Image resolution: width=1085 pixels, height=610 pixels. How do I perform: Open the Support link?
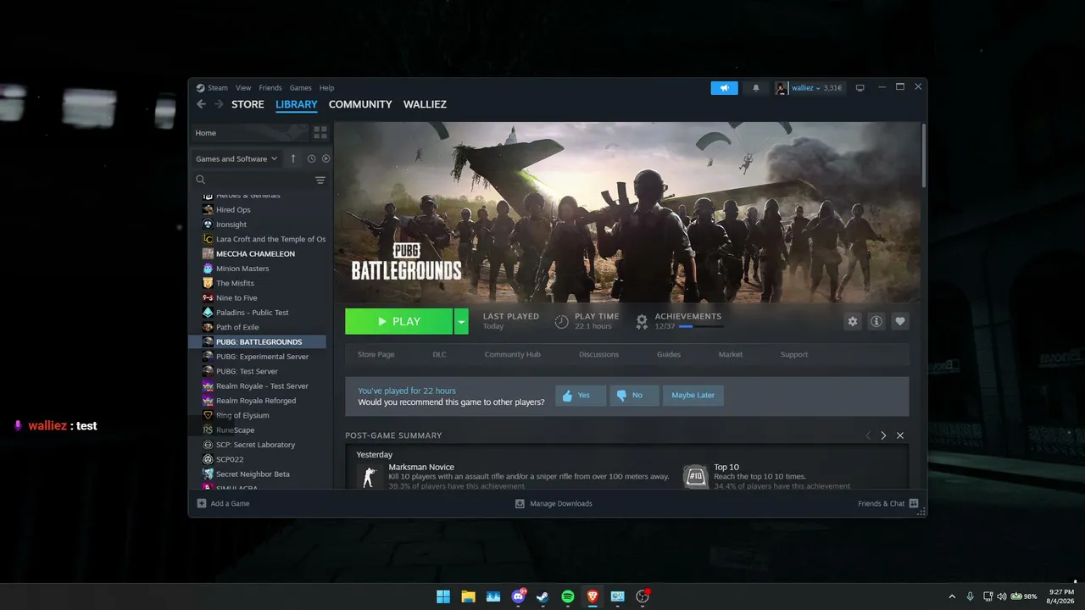pos(794,354)
